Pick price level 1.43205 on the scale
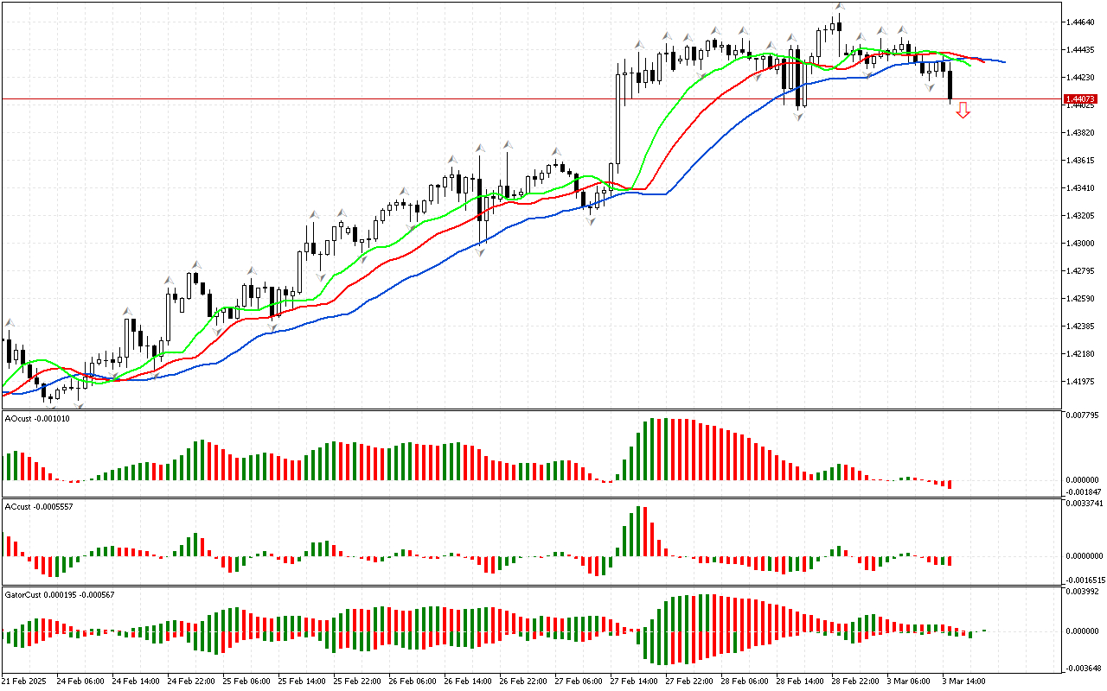This screenshot has width=1107, height=691. [1080, 215]
